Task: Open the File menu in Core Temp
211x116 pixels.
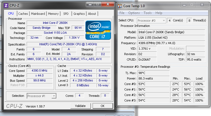Action: coord(122,13)
